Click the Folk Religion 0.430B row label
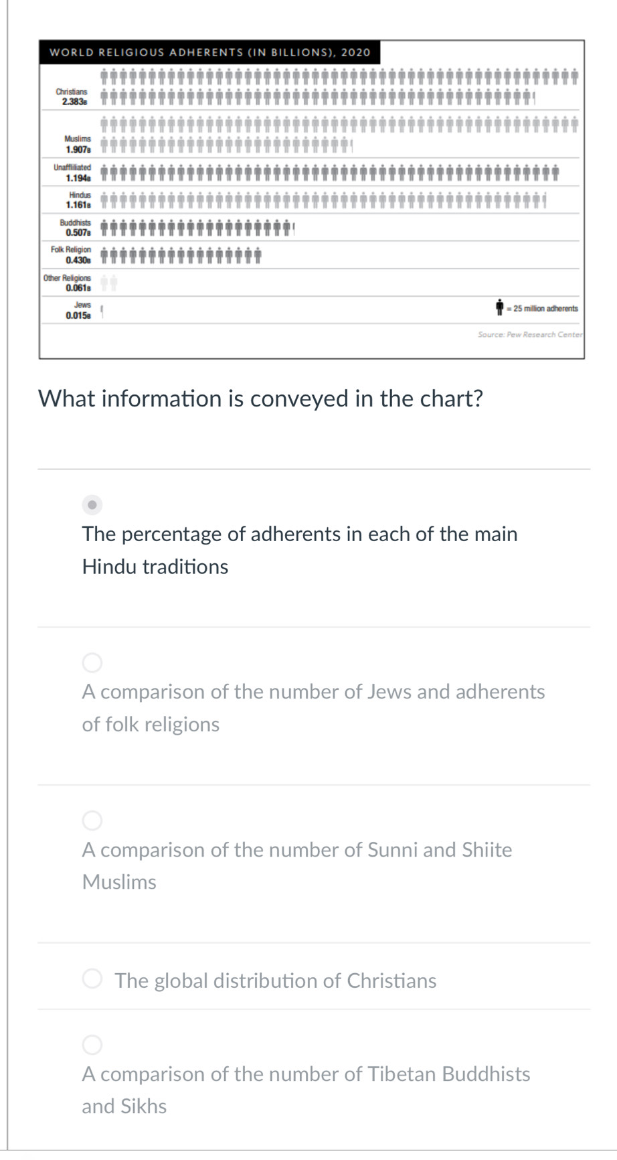Viewport: 617px width, 1160px height. coord(71,255)
